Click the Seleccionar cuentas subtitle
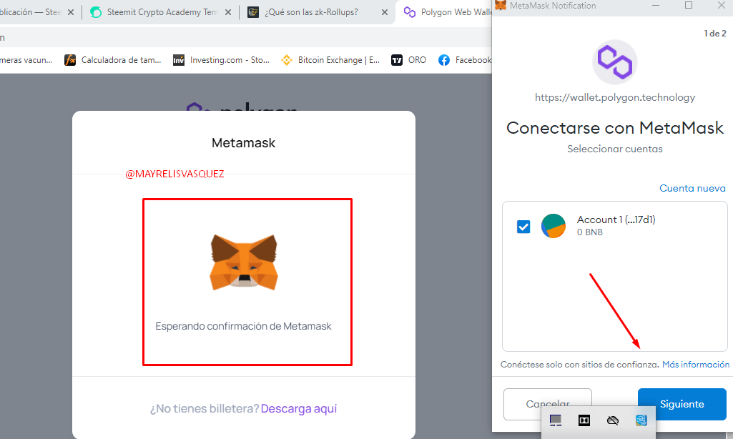 point(615,149)
